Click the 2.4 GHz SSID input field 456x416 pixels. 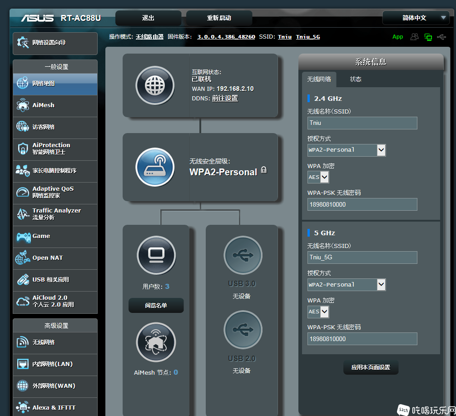pyautogui.click(x=362, y=123)
